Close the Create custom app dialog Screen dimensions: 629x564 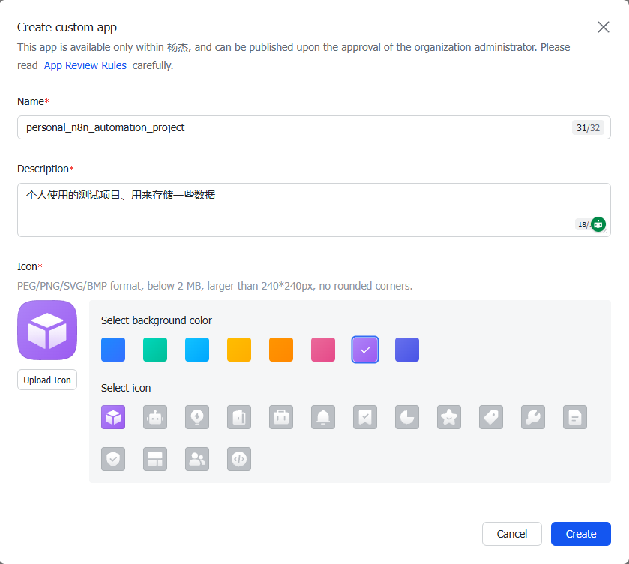[x=603, y=27]
